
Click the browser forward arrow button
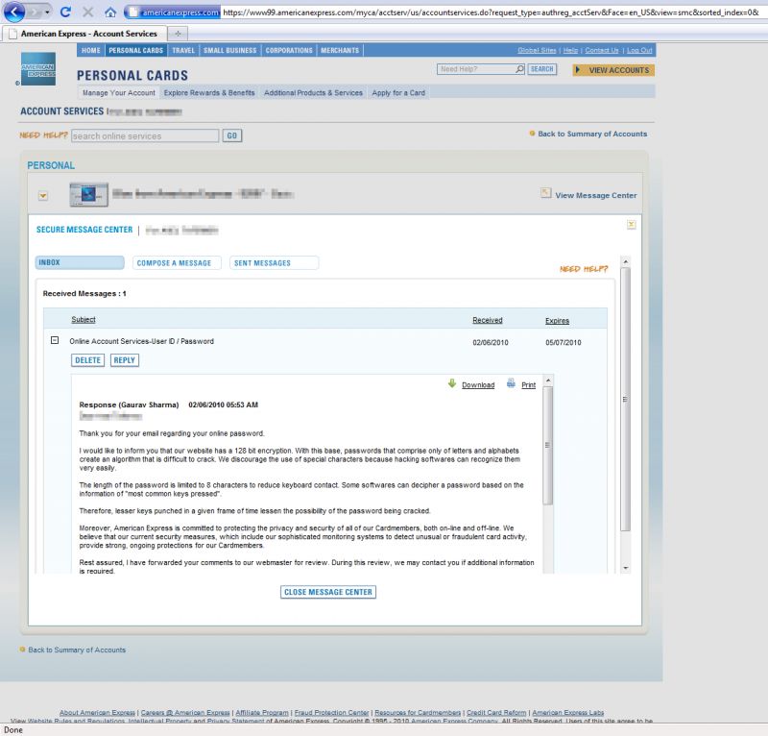click(x=35, y=12)
